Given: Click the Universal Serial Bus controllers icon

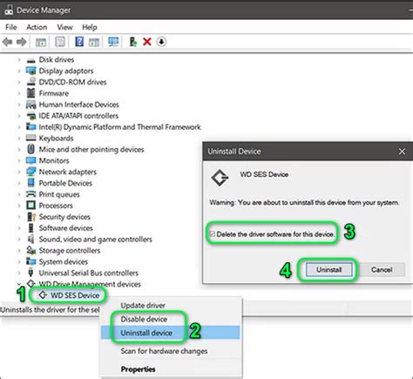Looking at the screenshot, I should (x=30, y=273).
